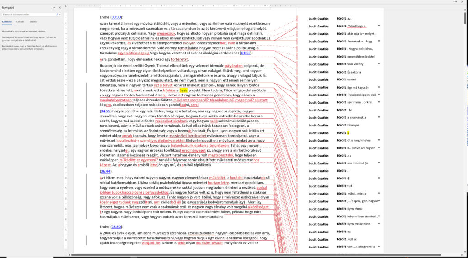Close the Navigáció pane
The image size is (468, 258).
pos(60,8)
